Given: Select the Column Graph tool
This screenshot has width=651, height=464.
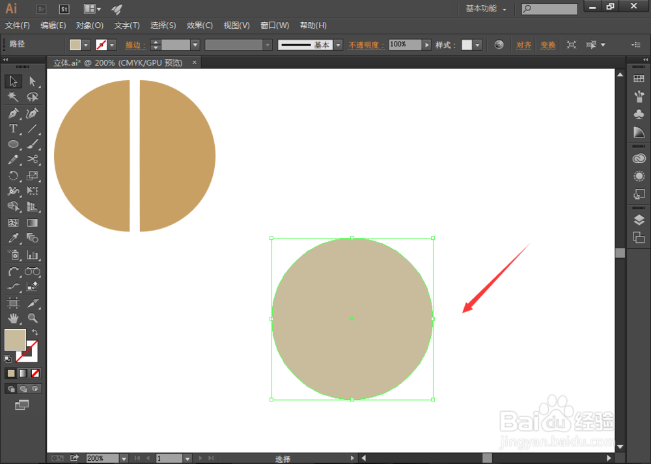Looking at the screenshot, I should pyautogui.click(x=33, y=255).
